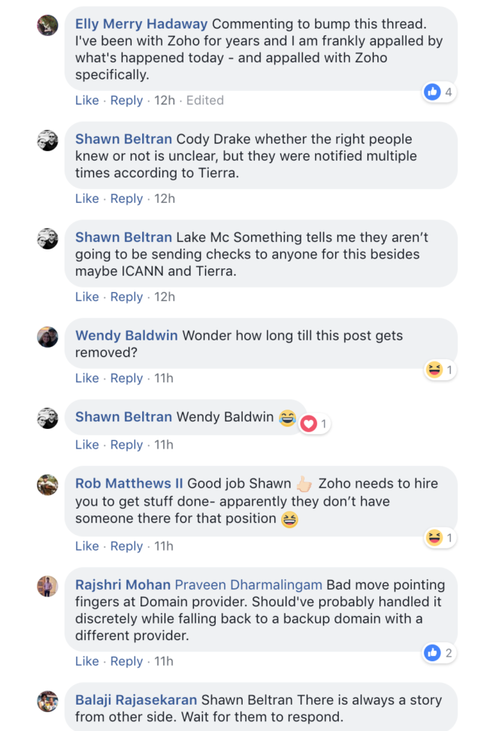Viewport: 481px width, 731px height.
Task: Click the heart reaction on Shawn's reply
Action: pos(309,424)
